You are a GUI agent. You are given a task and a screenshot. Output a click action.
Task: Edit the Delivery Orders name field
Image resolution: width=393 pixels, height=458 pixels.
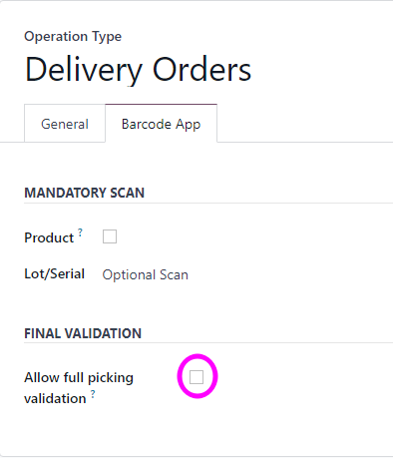[x=138, y=69]
